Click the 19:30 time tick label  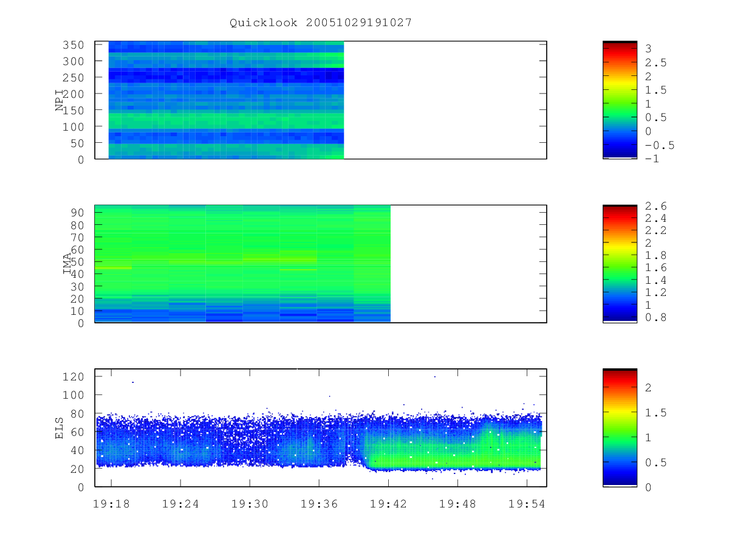pos(250,503)
